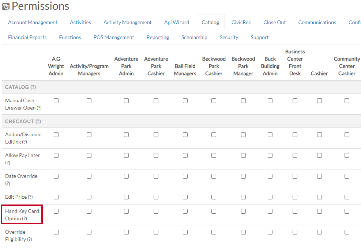
Task: Check Date Override for Beckwood Park Manager
Action: [x=243, y=176]
